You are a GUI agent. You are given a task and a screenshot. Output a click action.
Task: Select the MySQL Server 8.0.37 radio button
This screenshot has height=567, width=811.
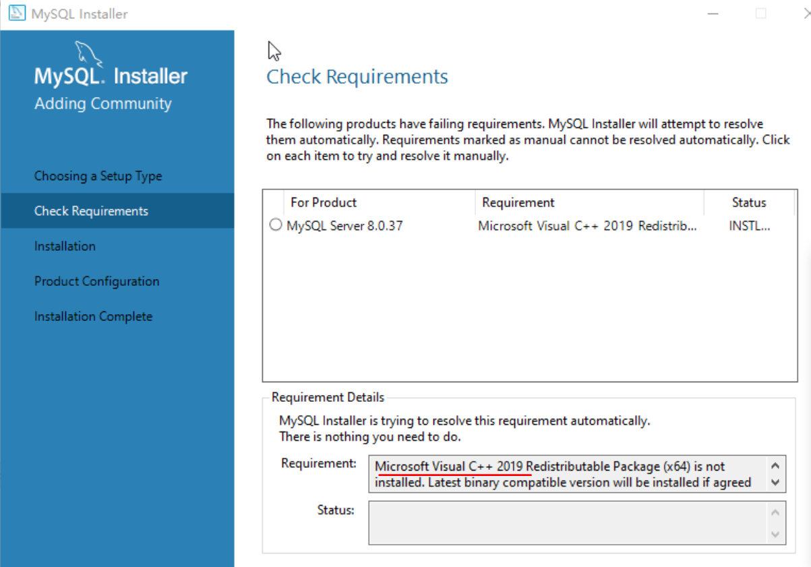pos(275,225)
